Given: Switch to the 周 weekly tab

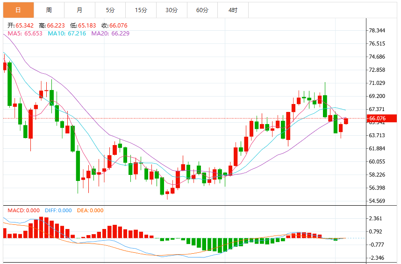Looking at the screenshot, I should (49, 10).
